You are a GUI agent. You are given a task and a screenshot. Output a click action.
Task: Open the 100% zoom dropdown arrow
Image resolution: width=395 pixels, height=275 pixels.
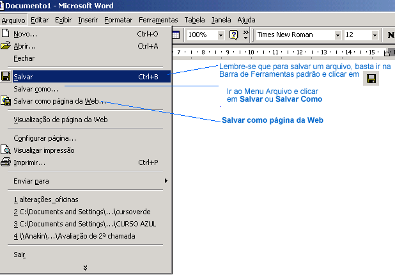point(221,35)
